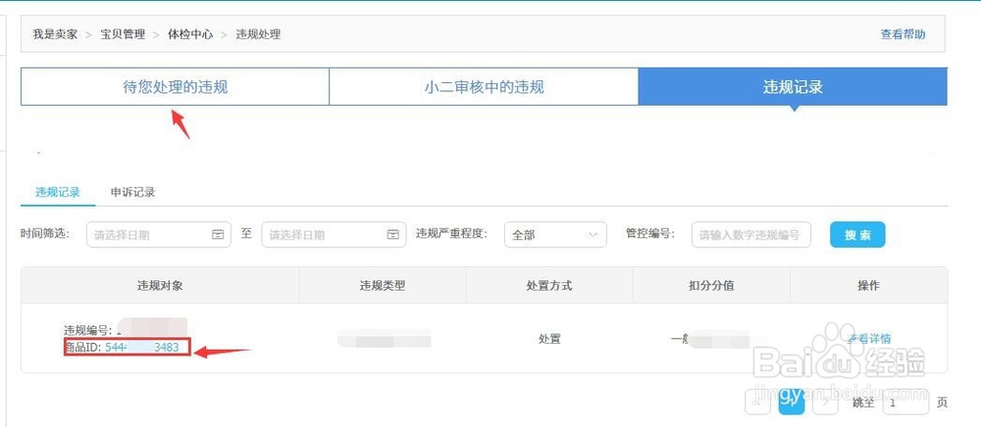
Task: Click the 违规类型 column header
Action: [x=383, y=285]
